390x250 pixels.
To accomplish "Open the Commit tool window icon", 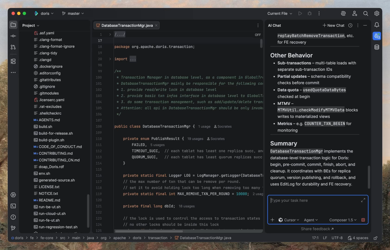I will (x=13, y=36).
